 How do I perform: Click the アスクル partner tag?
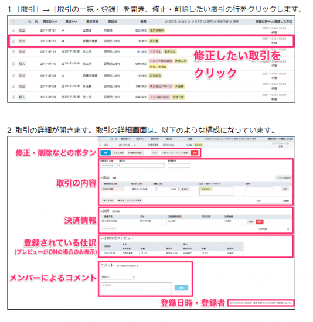click(x=155, y=52)
